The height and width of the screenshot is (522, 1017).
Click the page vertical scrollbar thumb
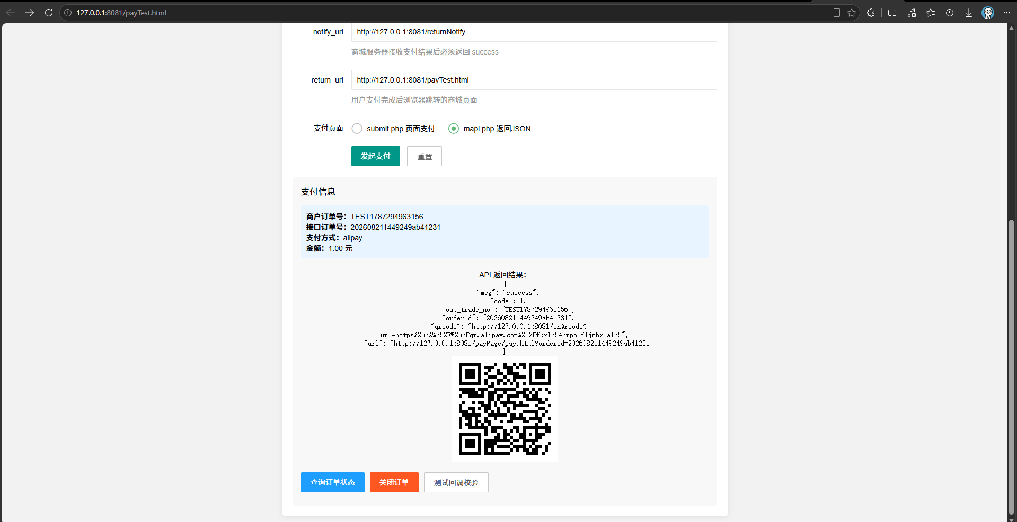click(x=1012, y=367)
